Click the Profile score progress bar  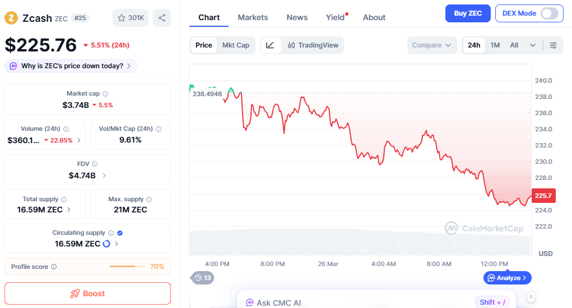(127, 267)
